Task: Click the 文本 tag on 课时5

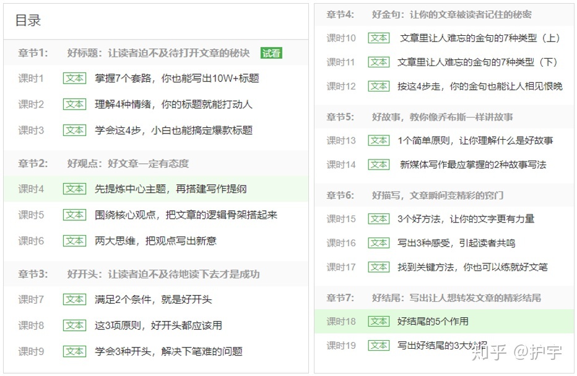Action: click(x=74, y=215)
